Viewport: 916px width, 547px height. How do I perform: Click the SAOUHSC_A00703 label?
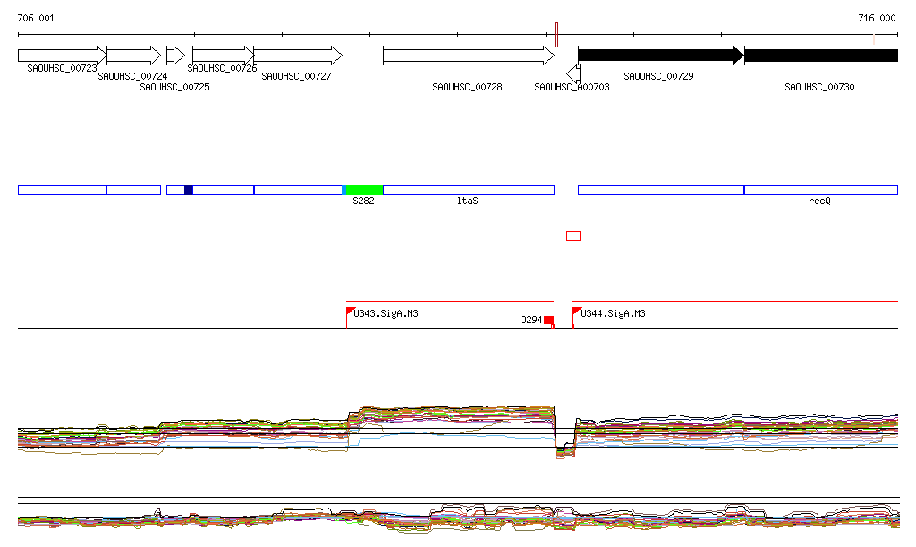click(572, 87)
